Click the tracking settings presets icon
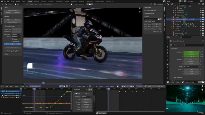Screen dimensions: 205x115 [x=19, y=26]
